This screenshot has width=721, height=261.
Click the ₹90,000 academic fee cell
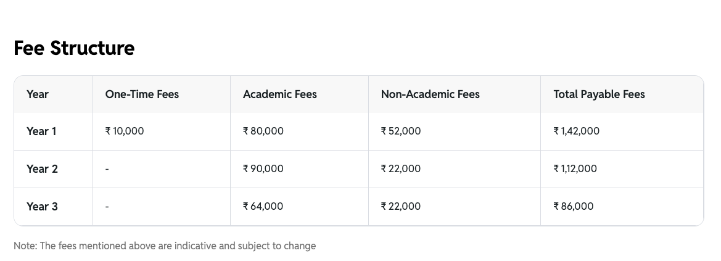coord(263,168)
